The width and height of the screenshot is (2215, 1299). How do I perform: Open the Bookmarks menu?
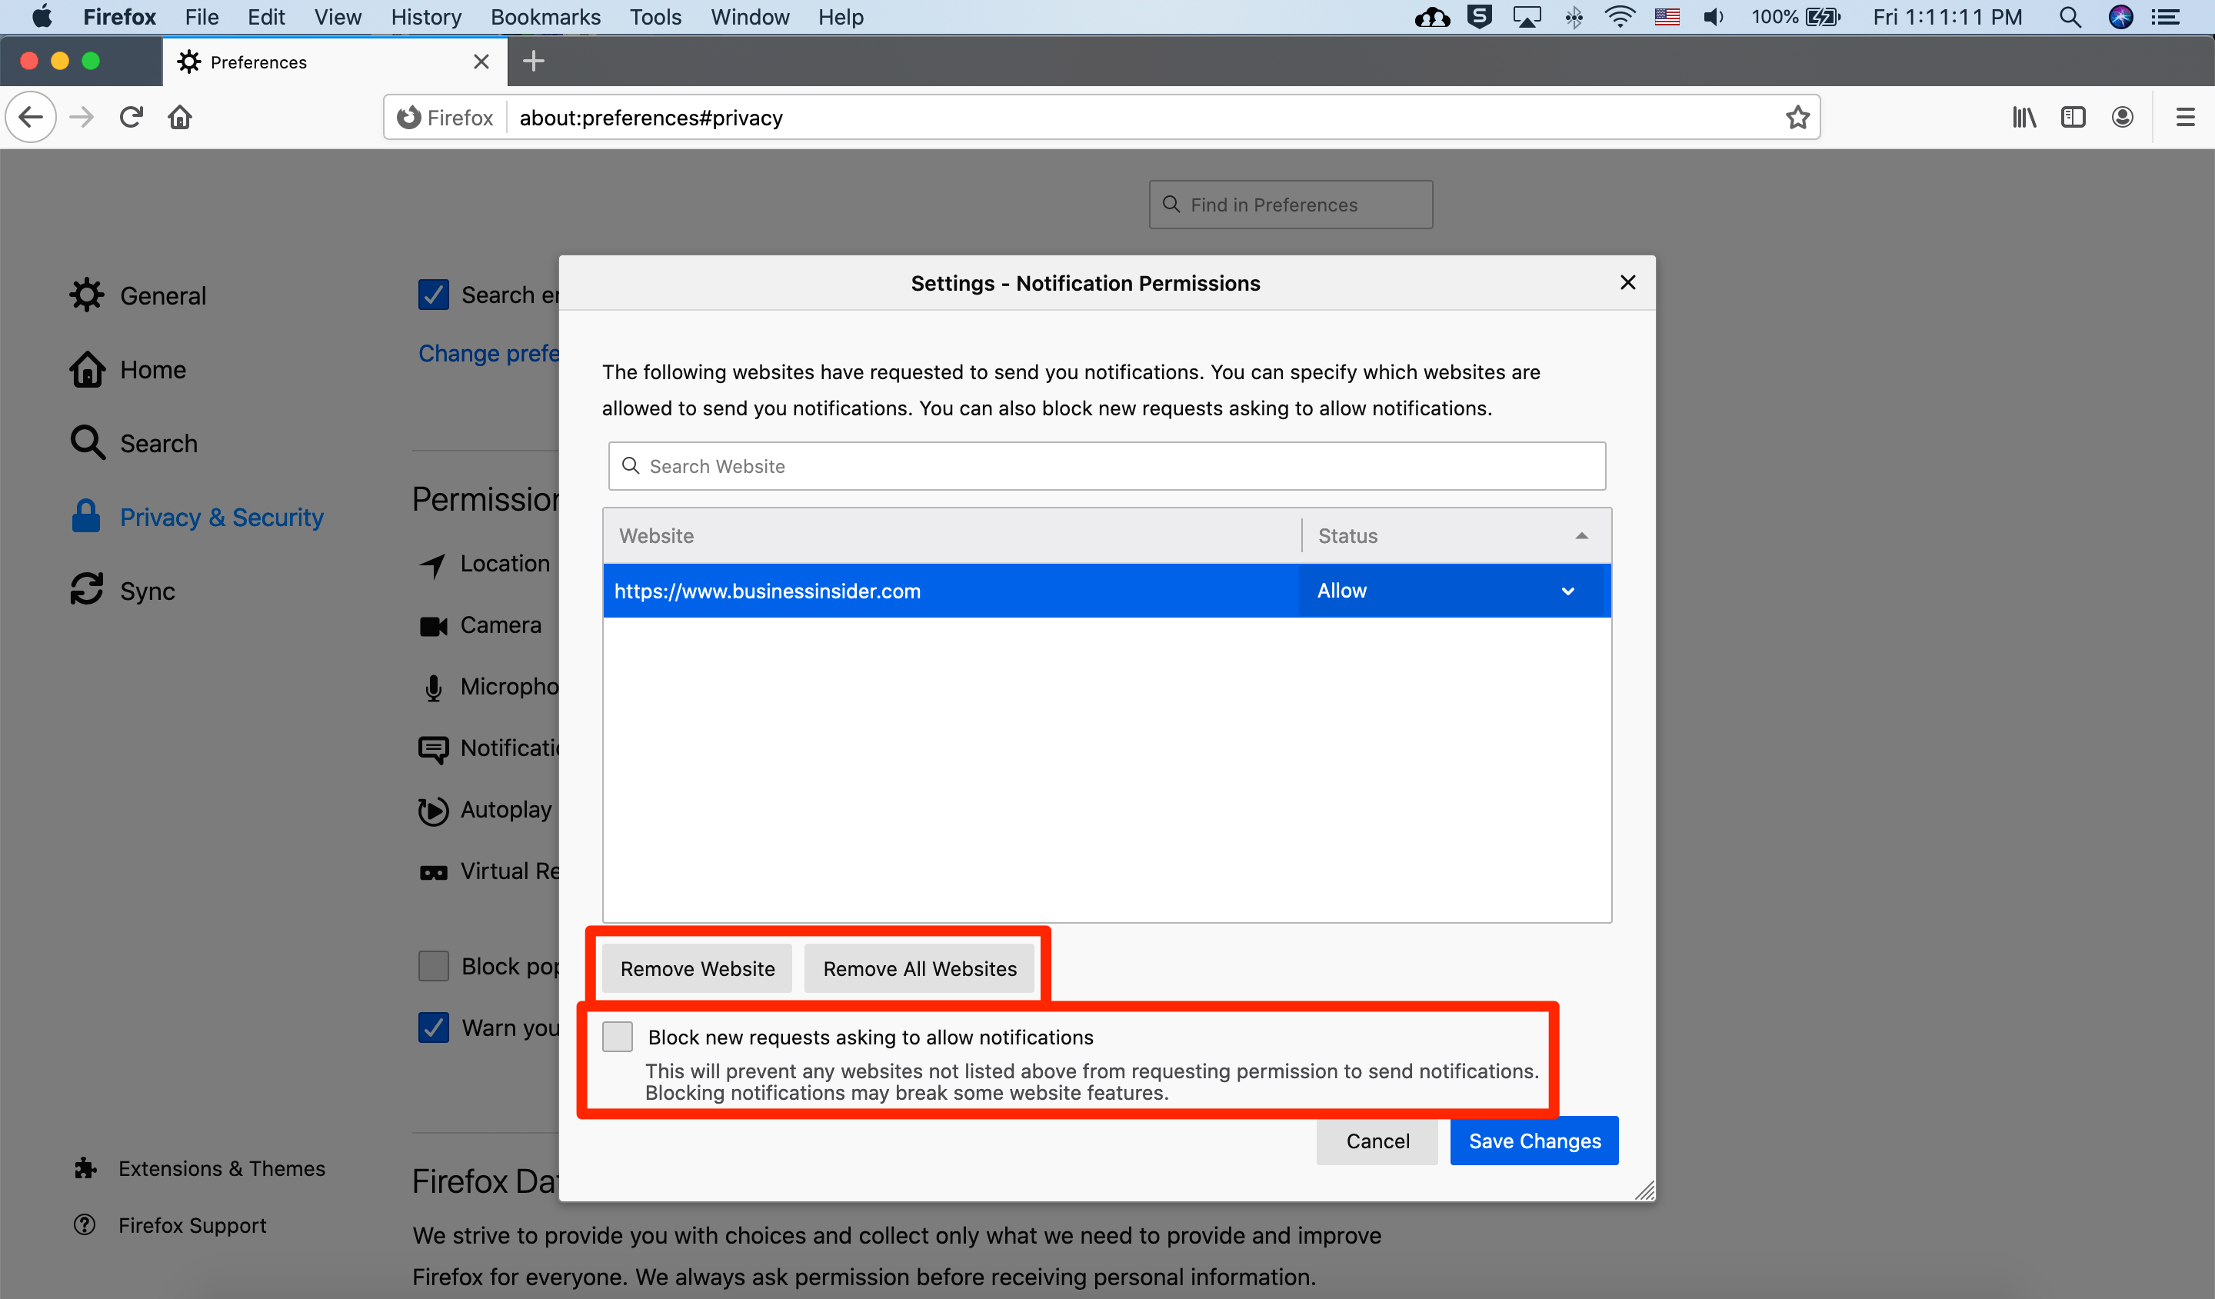tap(545, 17)
